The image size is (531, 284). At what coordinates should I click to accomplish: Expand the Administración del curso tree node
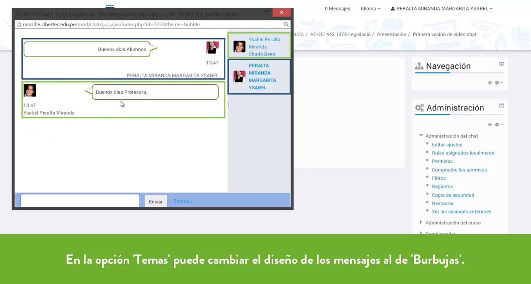(421, 223)
